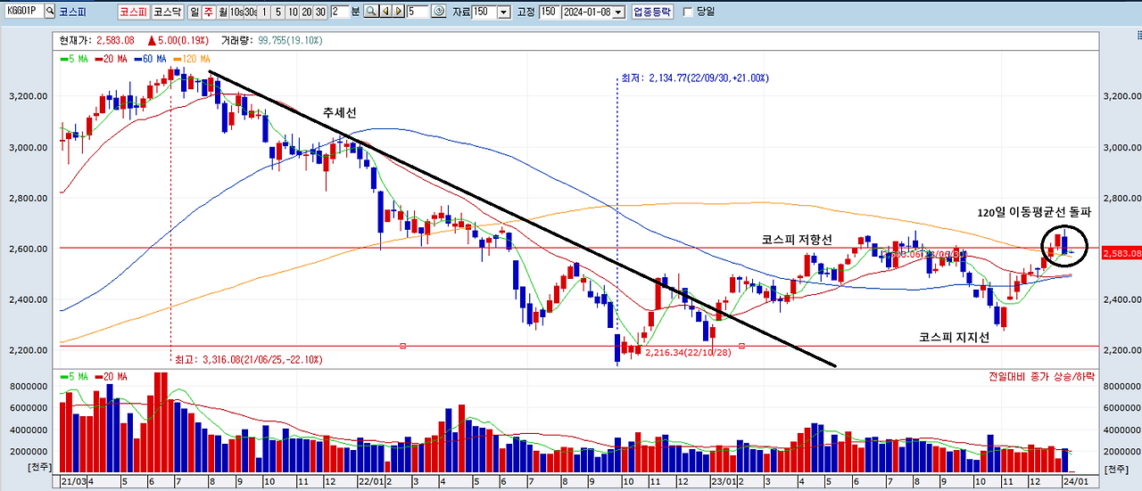Select the 코스닥 market button
The image size is (1142, 491).
click(166, 12)
